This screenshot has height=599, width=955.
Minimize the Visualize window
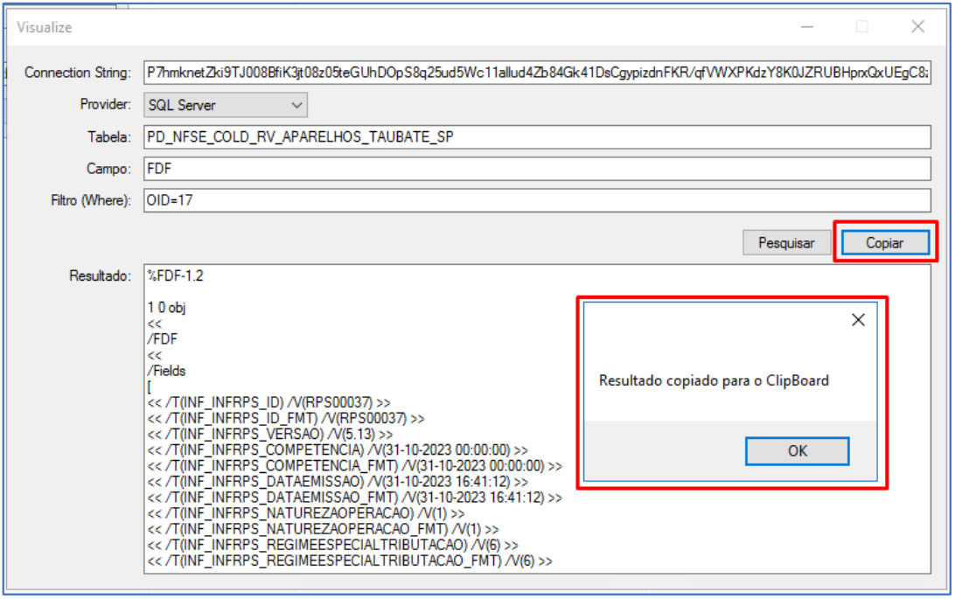[x=805, y=27]
